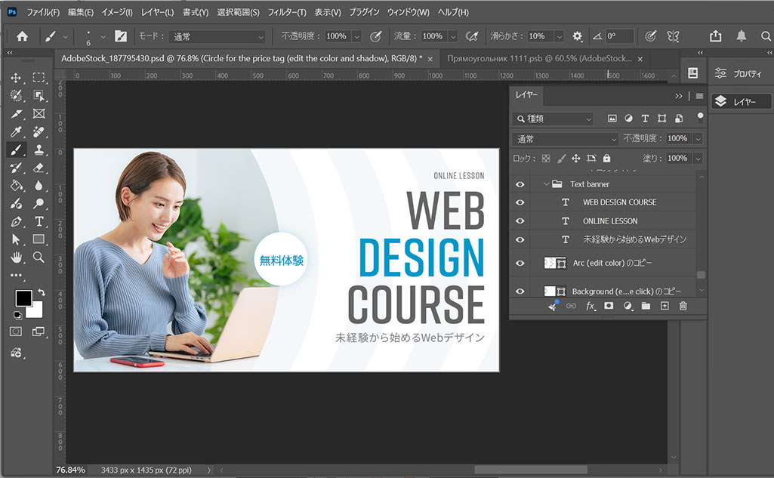This screenshot has height=478, width=774.
Task: Open smoothing options gear icon
Action: (577, 36)
